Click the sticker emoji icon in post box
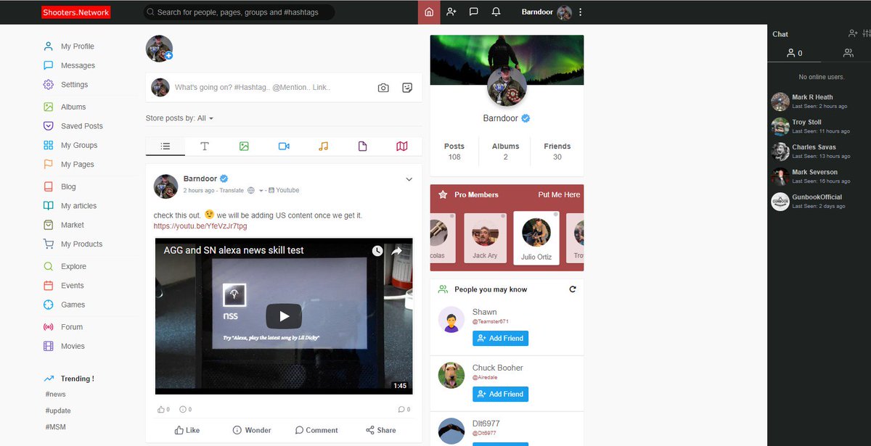Viewport: 871px width, 446px height. point(407,88)
